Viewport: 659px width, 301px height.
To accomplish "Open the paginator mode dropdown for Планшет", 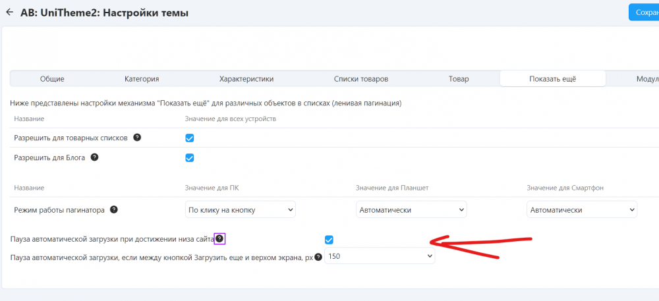I will click(x=411, y=210).
